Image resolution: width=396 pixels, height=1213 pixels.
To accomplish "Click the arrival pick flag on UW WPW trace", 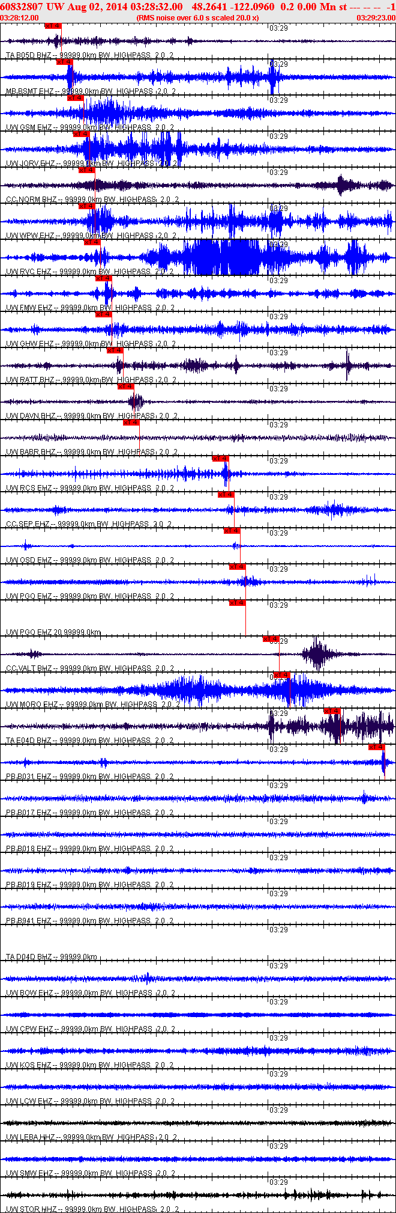I will pyautogui.click(x=87, y=206).
